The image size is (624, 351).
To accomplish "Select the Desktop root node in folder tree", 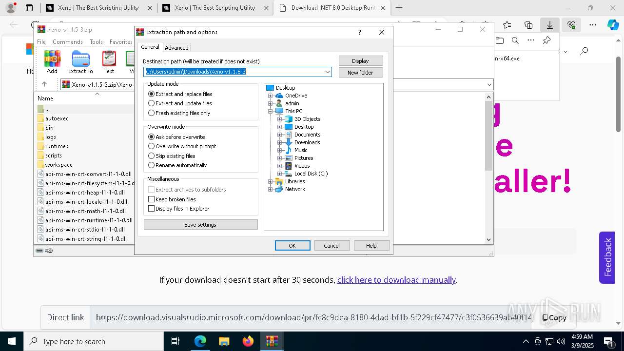I will tap(285, 88).
